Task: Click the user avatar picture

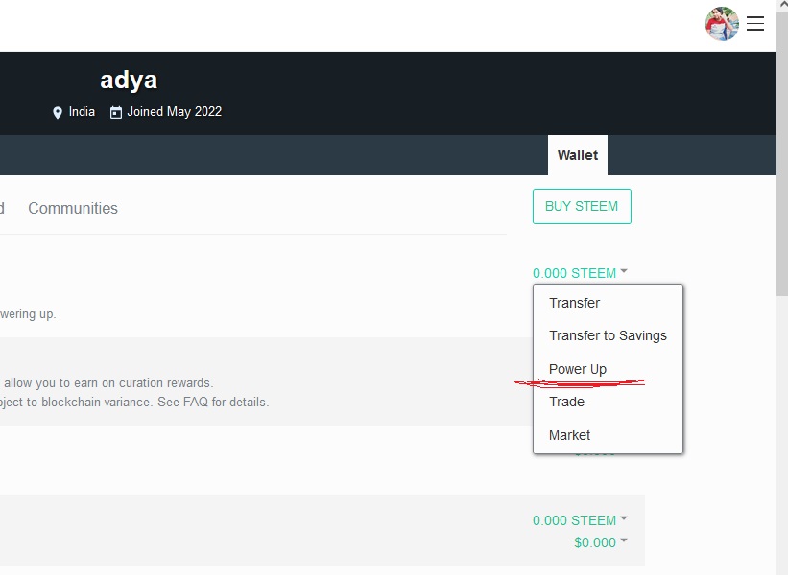Action: [x=722, y=24]
